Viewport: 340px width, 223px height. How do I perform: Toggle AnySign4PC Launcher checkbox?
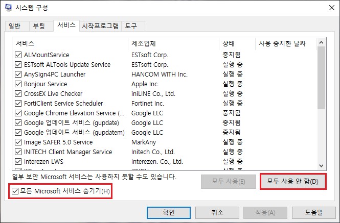point(18,75)
